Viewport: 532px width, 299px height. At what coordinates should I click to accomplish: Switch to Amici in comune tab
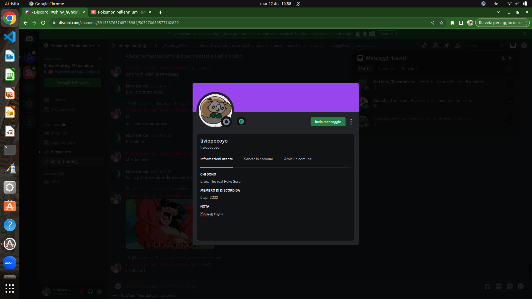pos(298,159)
